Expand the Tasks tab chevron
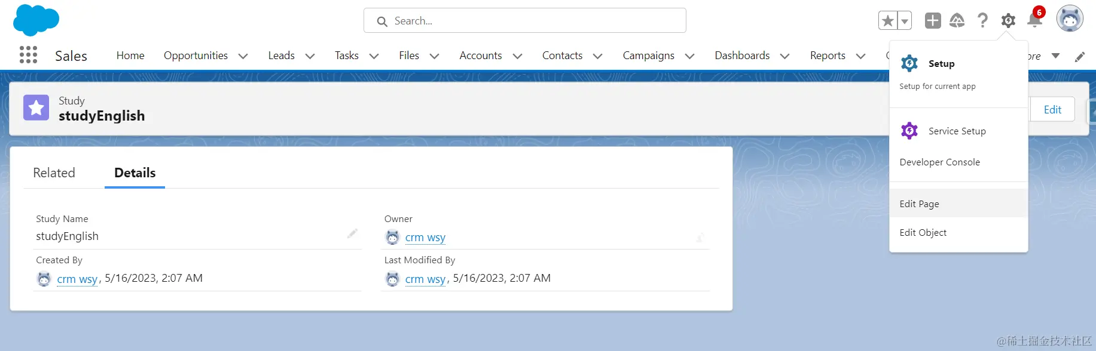Viewport: 1096px width, 351px height. click(374, 56)
